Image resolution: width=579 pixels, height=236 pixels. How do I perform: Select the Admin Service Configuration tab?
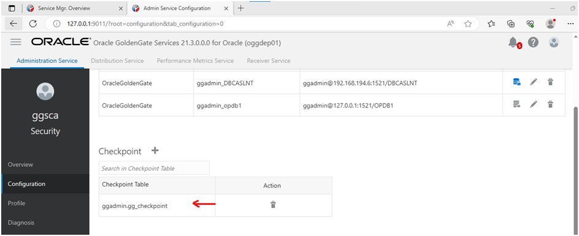pos(177,8)
